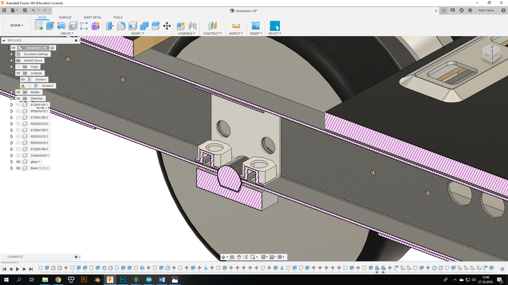This screenshot has height=285, width=508.
Task: Select the Rectangular Pattern tool
Action: 84,26
